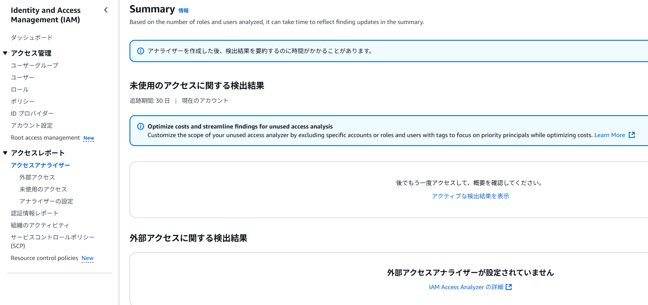Viewport: 648px width, 305px height.
Task: Collapse the アクセスレポート section triangle
Action: click(x=5, y=153)
